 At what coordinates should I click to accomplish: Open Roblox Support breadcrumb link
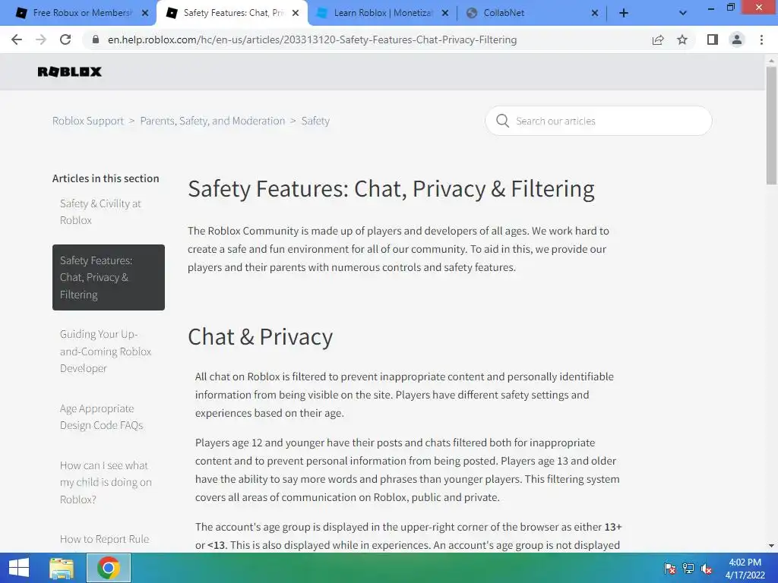[88, 121]
